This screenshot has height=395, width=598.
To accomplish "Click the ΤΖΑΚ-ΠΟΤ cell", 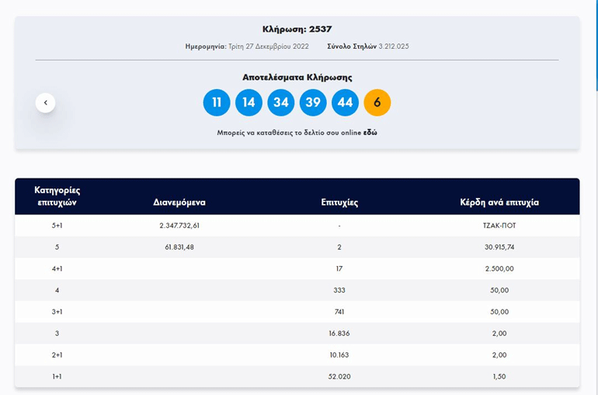I will coord(499,226).
